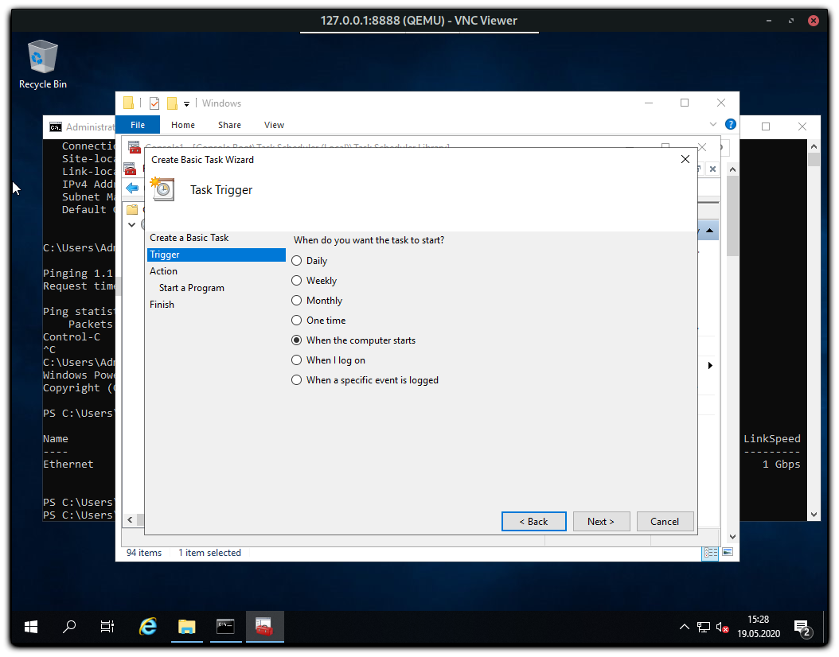Expand the Explorer ribbon with the chevron
The image size is (839, 657).
pyautogui.click(x=713, y=124)
